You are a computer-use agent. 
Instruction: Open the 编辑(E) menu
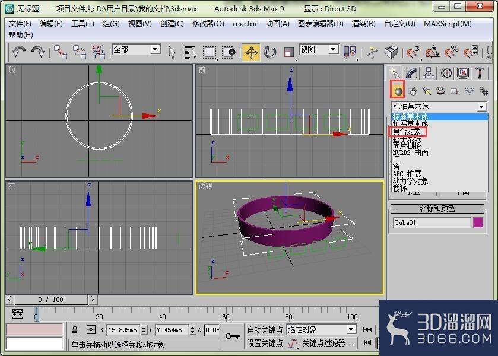click(51, 24)
